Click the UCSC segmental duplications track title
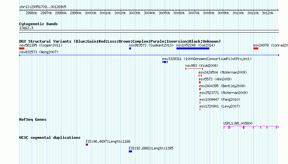 point(50,138)
